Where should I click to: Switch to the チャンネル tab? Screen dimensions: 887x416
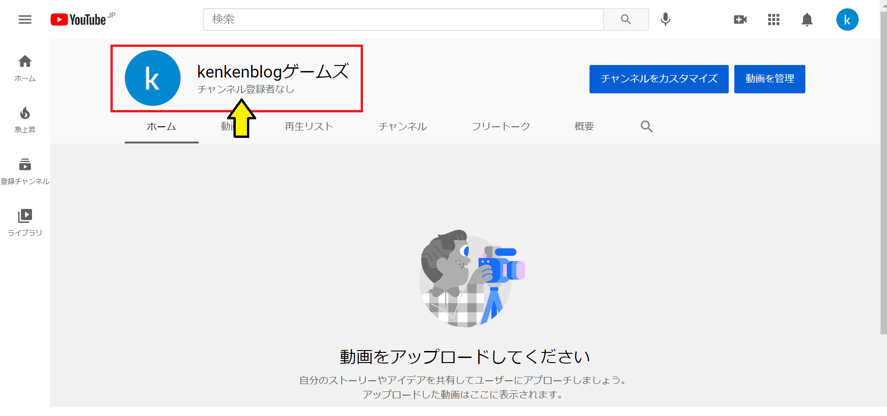[402, 126]
